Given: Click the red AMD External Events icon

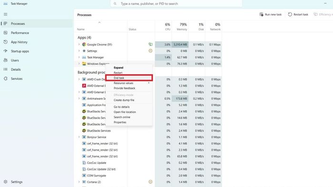Looking at the screenshot, I should (84, 86).
